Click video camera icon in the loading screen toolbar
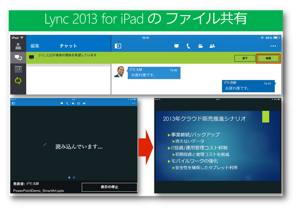The width and height of the screenshot is (302, 214). (73, 103)
